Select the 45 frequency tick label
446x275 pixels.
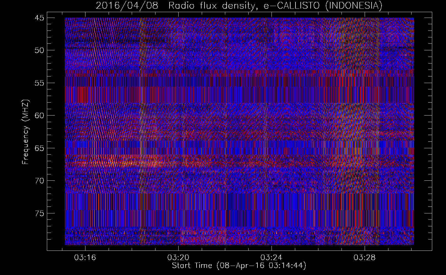[39, 18]
